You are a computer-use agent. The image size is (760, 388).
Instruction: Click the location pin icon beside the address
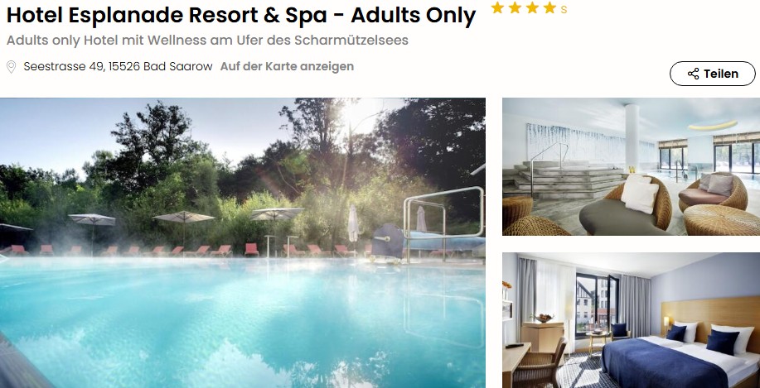click(x=11, y=67)
